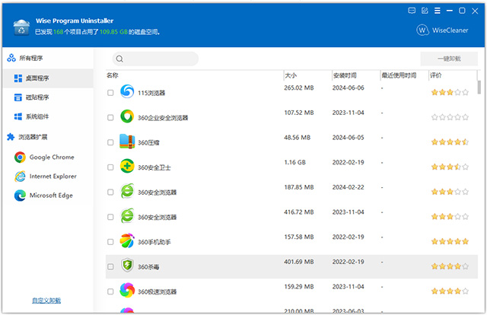Open the 桌面程序 category
487x315 pixels.
tap(48, 78)
